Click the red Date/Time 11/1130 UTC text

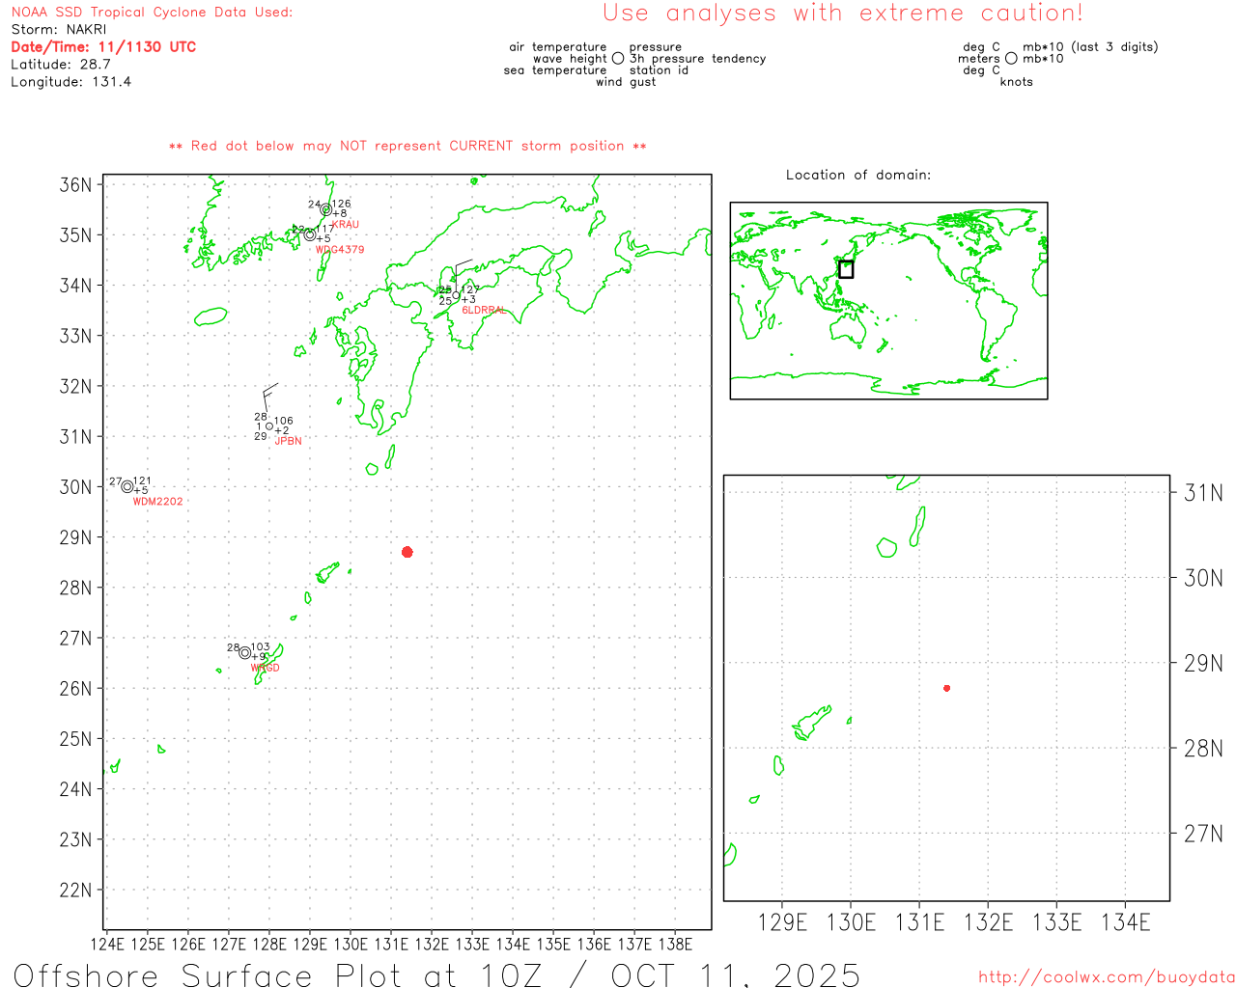[x=103, y=47]
